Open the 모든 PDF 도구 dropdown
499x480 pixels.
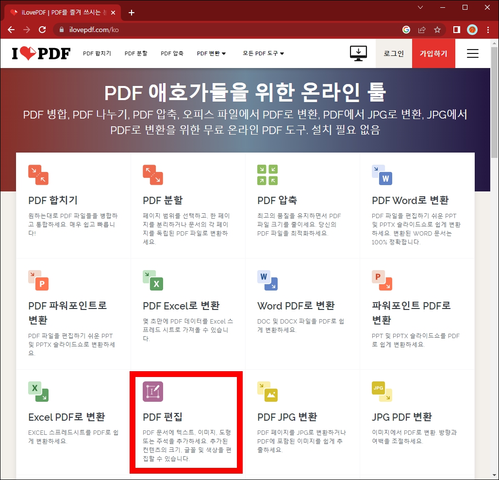click(x=263, y=53)
